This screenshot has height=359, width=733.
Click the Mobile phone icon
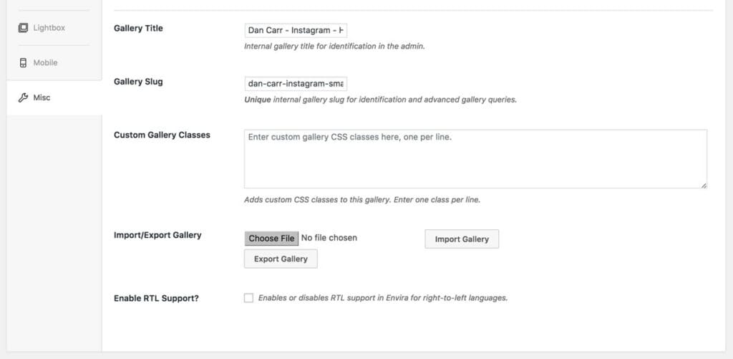tap(23, 63)
